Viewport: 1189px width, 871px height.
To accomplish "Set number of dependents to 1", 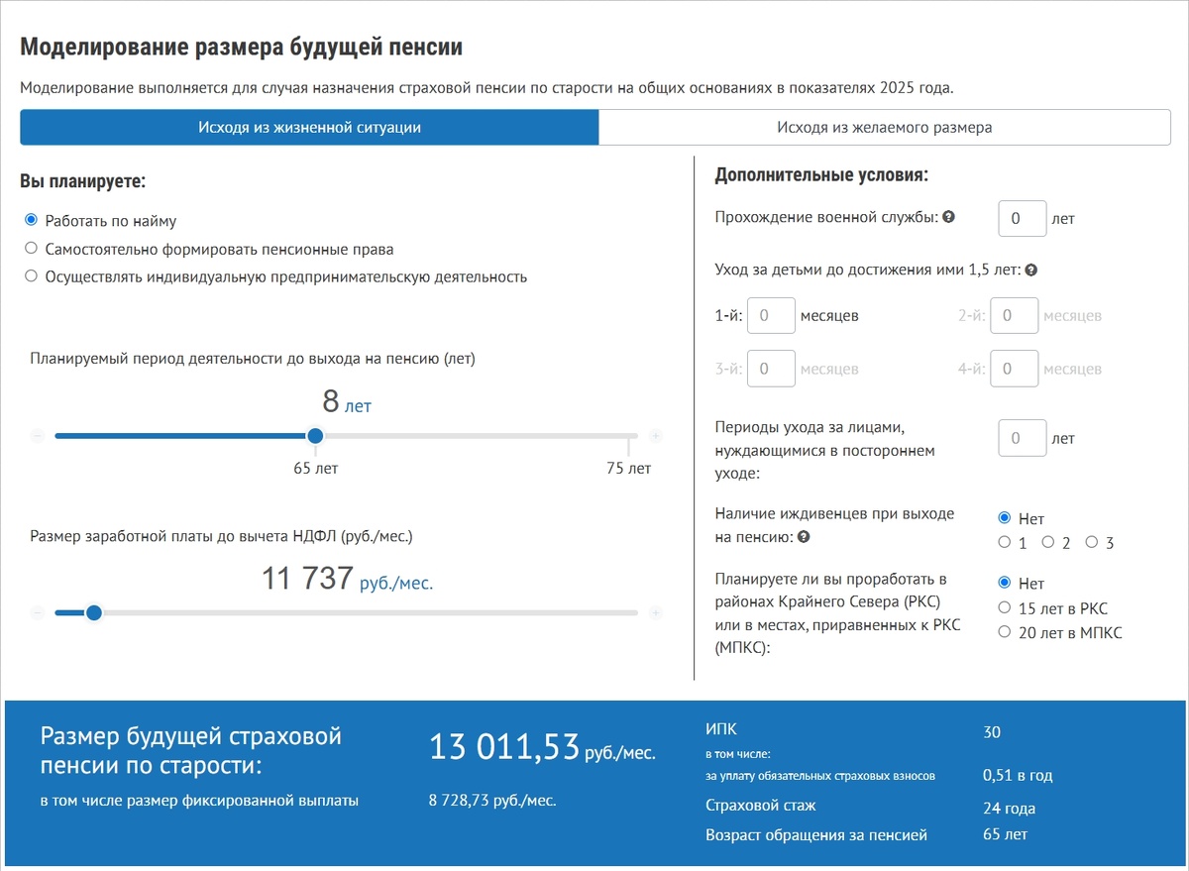I will (1004, 542).
